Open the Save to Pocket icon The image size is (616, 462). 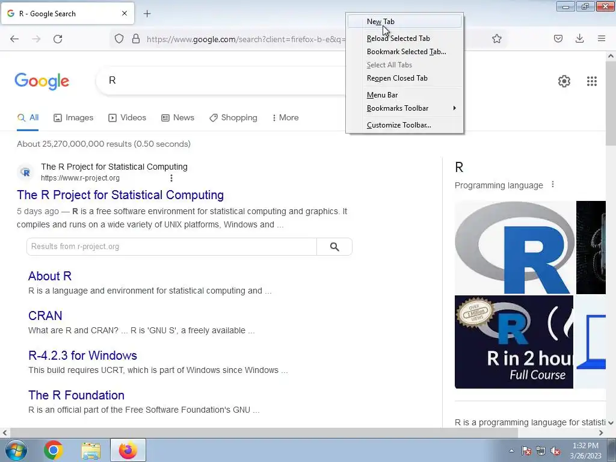[x=558, y=38]
